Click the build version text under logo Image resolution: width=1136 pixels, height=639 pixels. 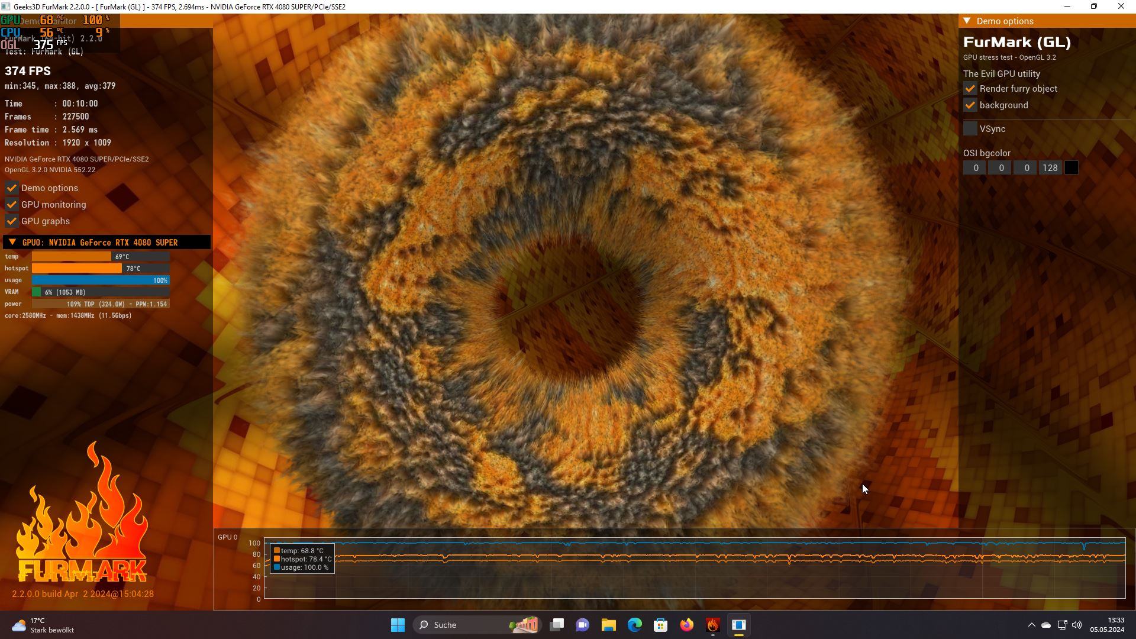pos(83,594)
